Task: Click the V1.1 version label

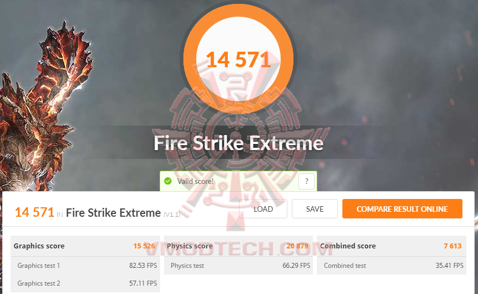Action: tap(172, 215)
